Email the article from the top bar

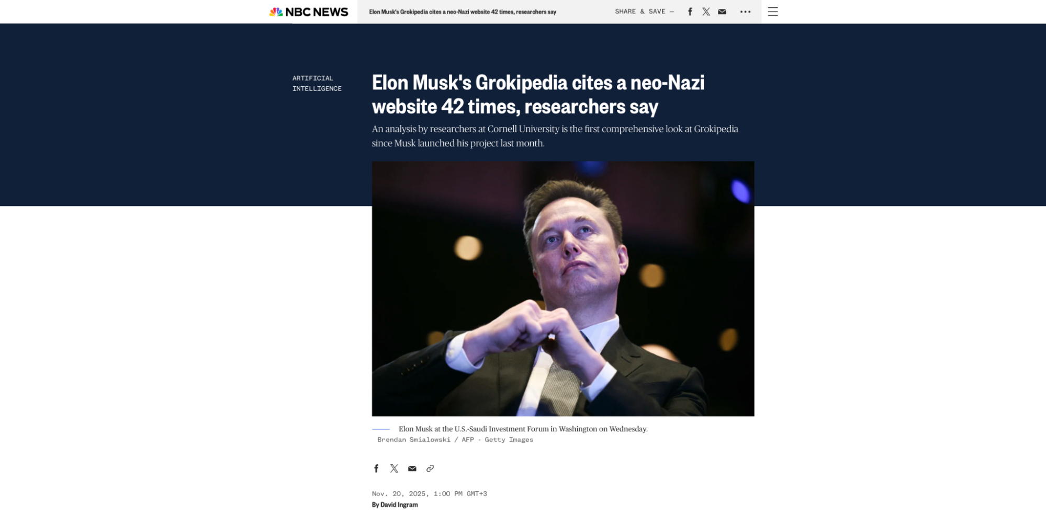tap(722, 12)
